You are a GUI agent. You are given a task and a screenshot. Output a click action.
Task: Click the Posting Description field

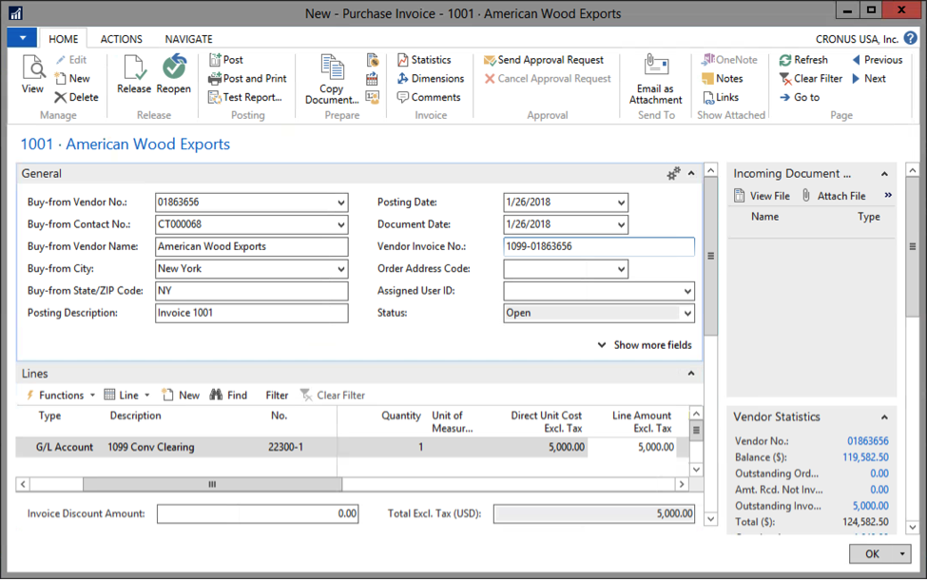tap(252, 314)
